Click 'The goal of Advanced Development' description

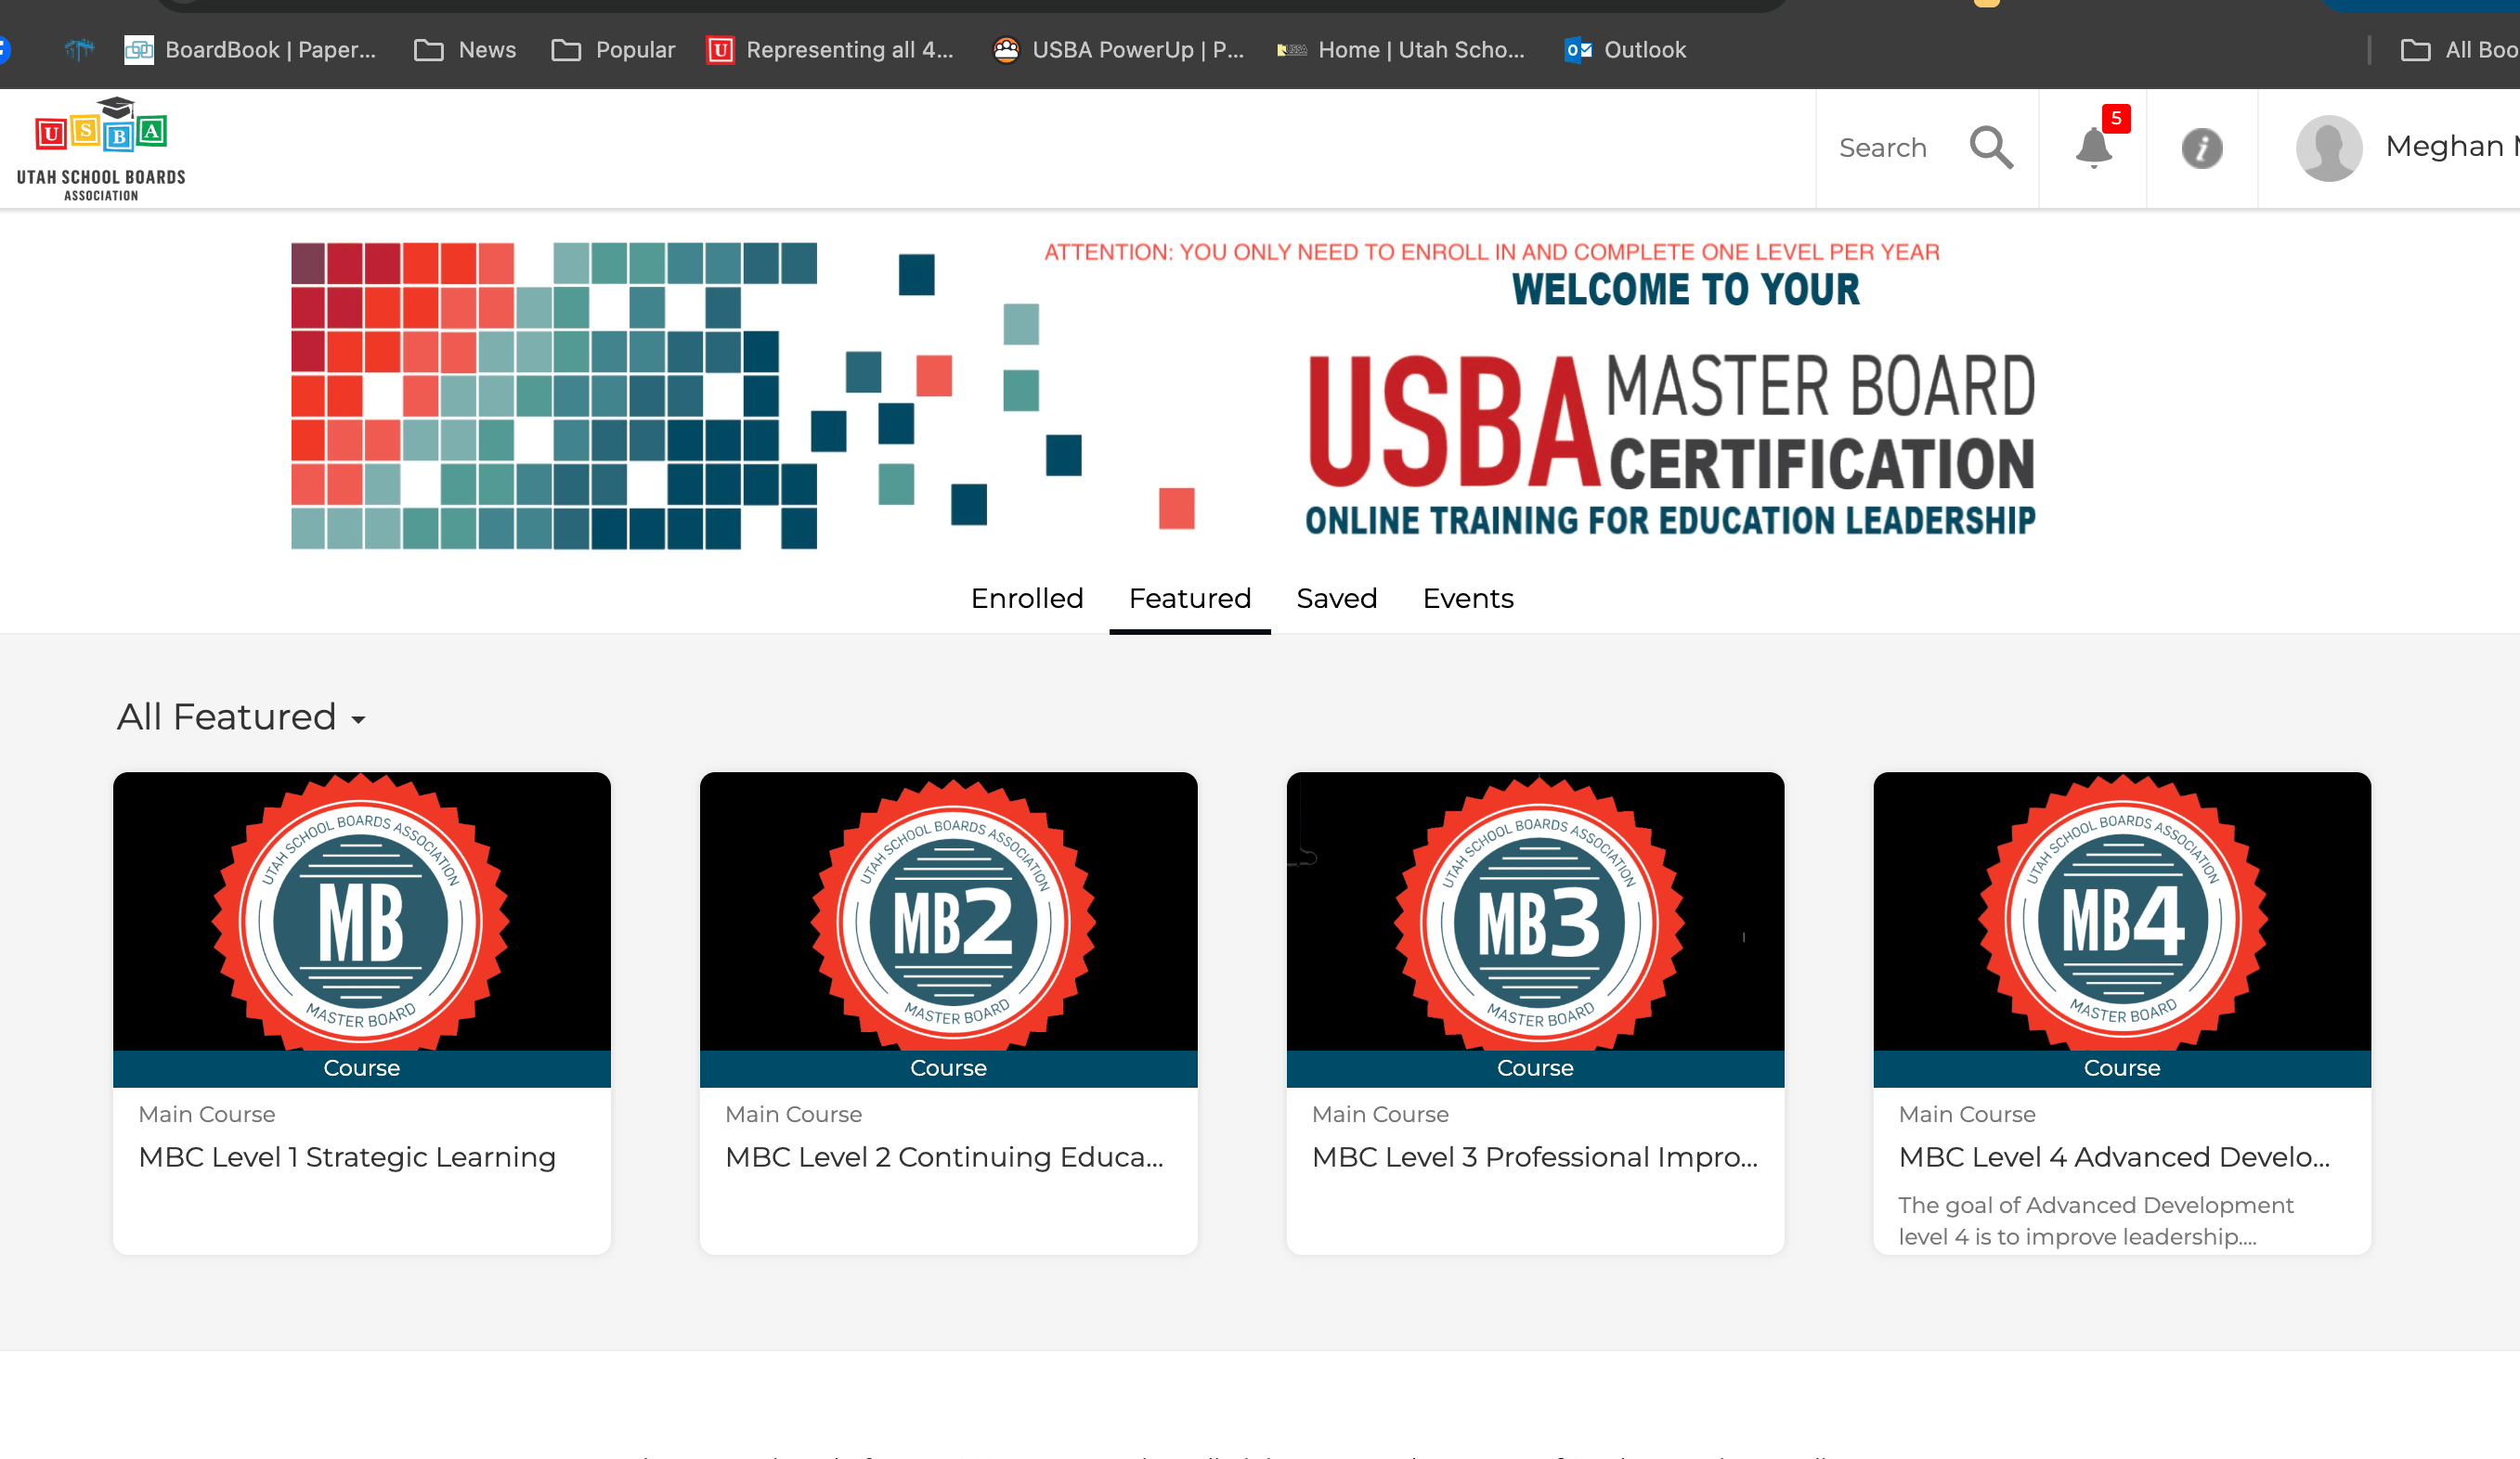(x=2096, y=1220)
